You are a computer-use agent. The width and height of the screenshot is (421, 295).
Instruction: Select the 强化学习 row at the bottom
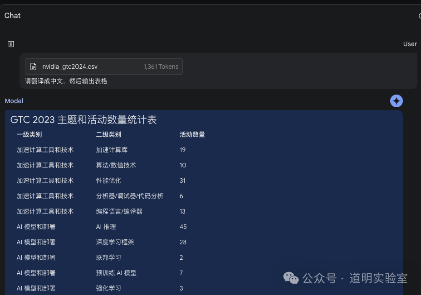[x=108, y=288]
